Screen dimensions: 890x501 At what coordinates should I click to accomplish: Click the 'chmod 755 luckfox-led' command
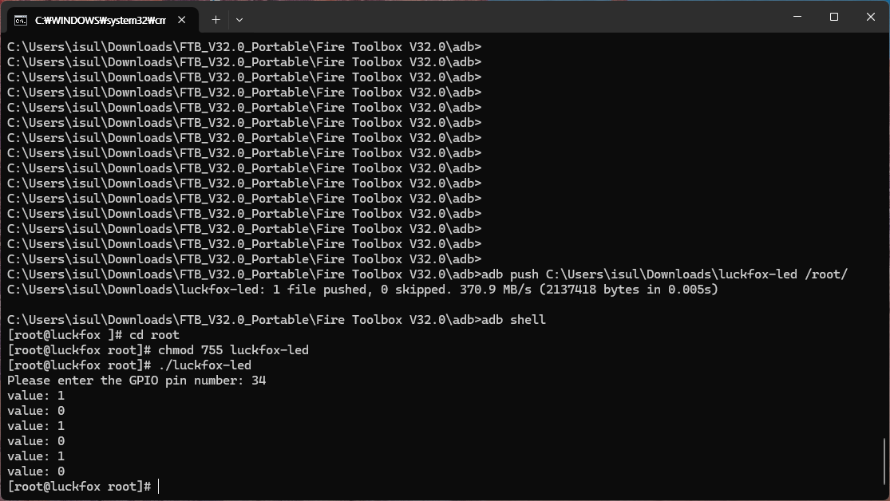(233, 350)
